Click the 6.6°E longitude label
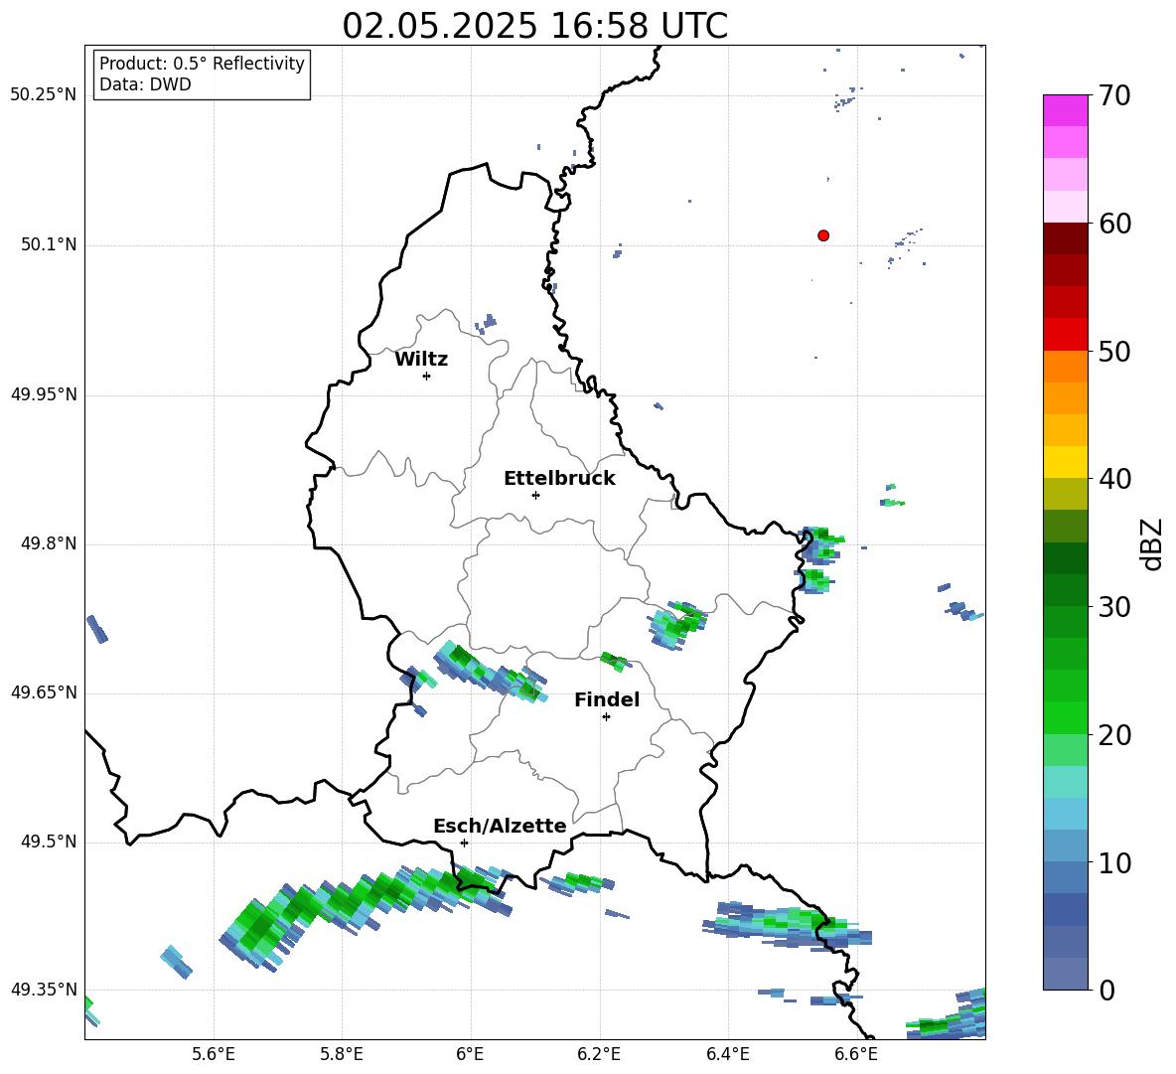Image resolution: width=1176 pixels, height=1074 pixels. (x=856, y=1054)
